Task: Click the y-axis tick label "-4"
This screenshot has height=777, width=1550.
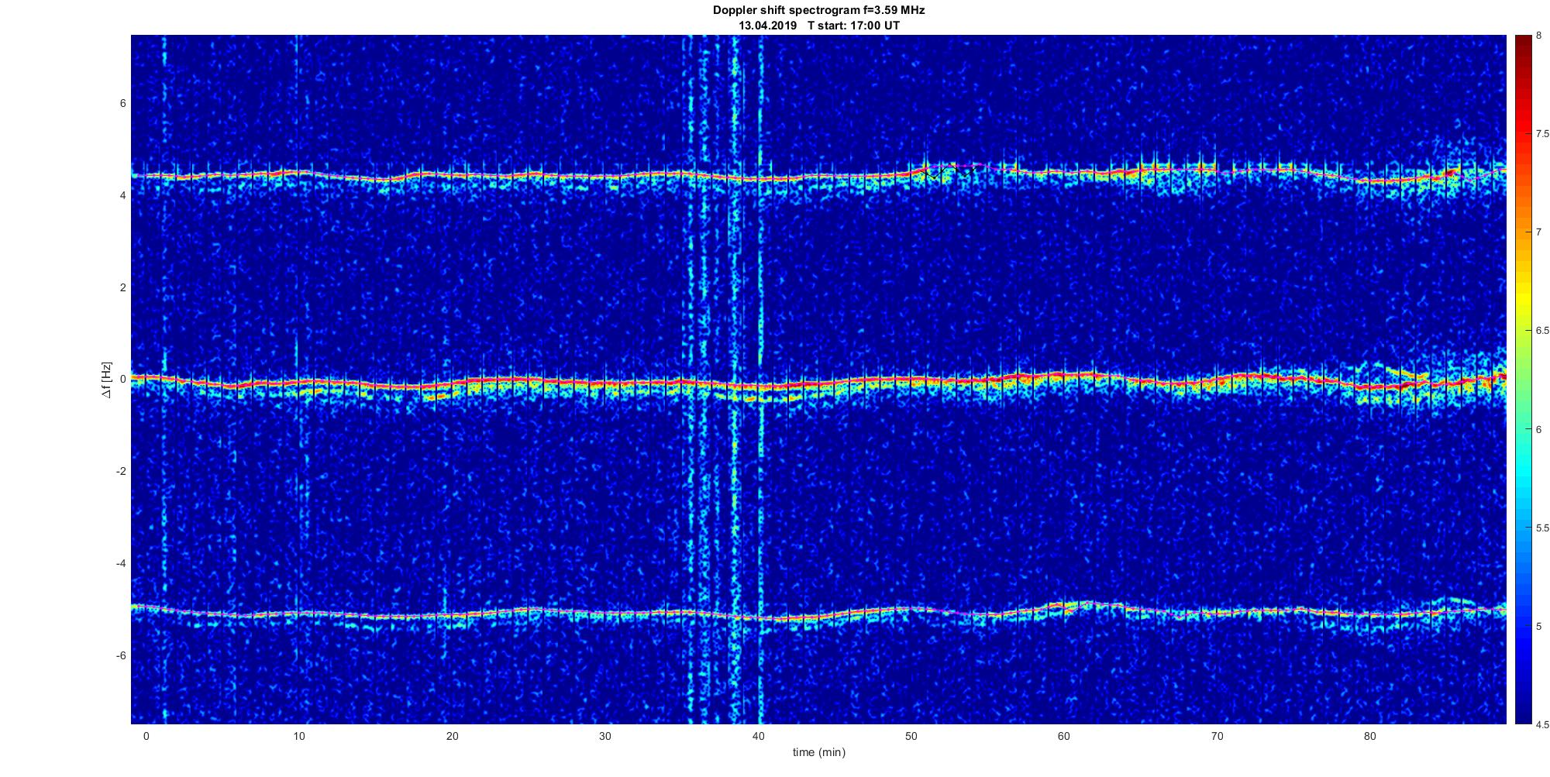Action: click(121, 563)
